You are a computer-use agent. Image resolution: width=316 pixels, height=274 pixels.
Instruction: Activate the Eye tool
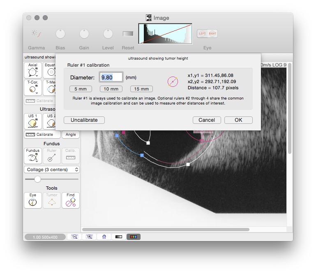[x=33, y=200]
